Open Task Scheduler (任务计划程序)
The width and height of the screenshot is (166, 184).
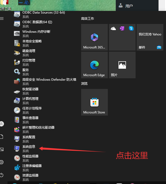click(32, 108)
